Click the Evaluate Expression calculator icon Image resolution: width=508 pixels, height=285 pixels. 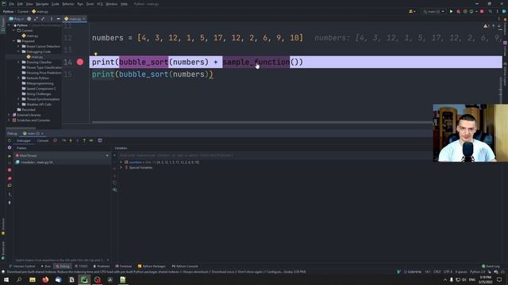[100, 141]
